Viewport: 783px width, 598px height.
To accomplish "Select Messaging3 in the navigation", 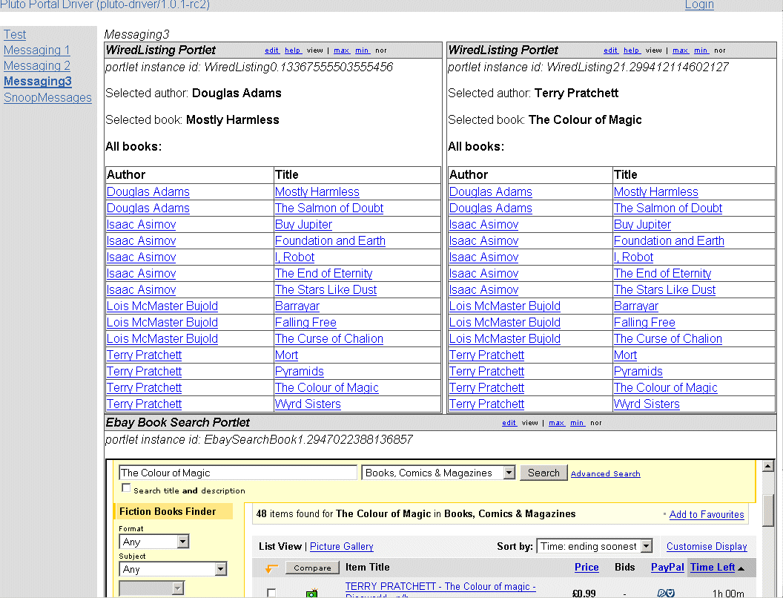I will [38, 82].
